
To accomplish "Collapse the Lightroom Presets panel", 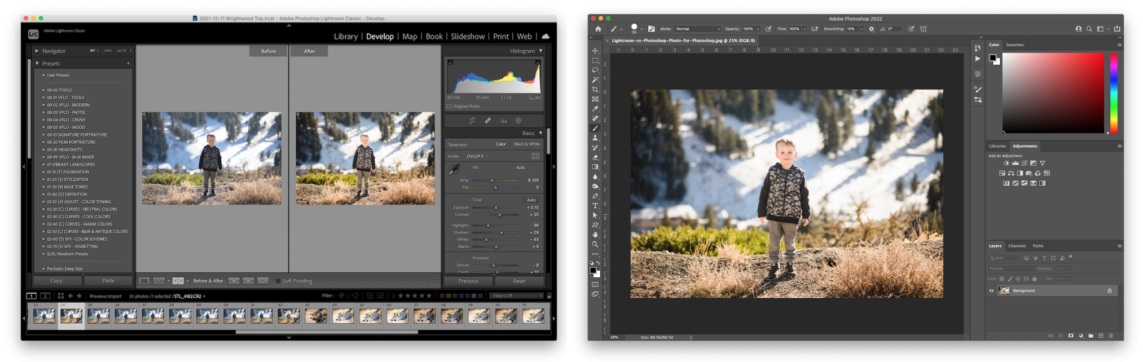I will coord(37,64).
